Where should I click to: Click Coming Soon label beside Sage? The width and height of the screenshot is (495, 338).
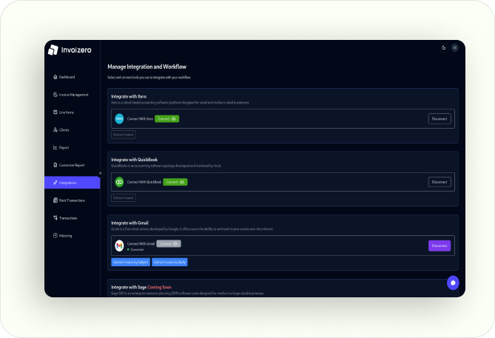[x=159, y=287]
